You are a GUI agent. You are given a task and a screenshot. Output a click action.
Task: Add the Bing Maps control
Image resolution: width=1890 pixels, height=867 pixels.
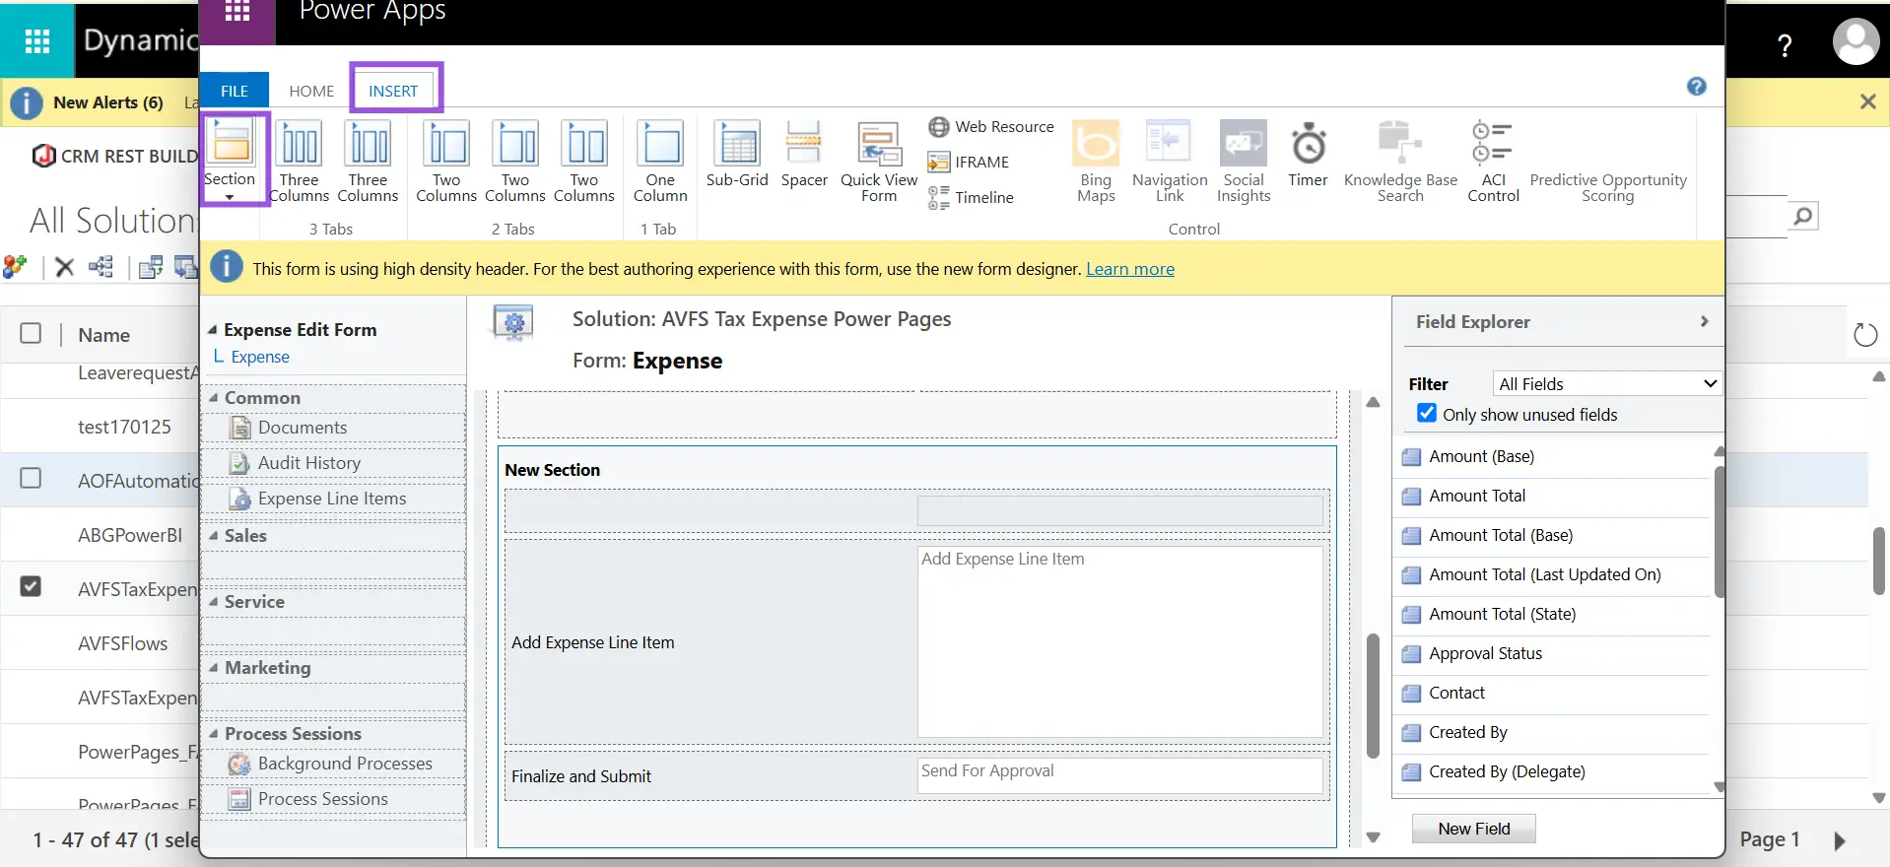click(1096, 162)
